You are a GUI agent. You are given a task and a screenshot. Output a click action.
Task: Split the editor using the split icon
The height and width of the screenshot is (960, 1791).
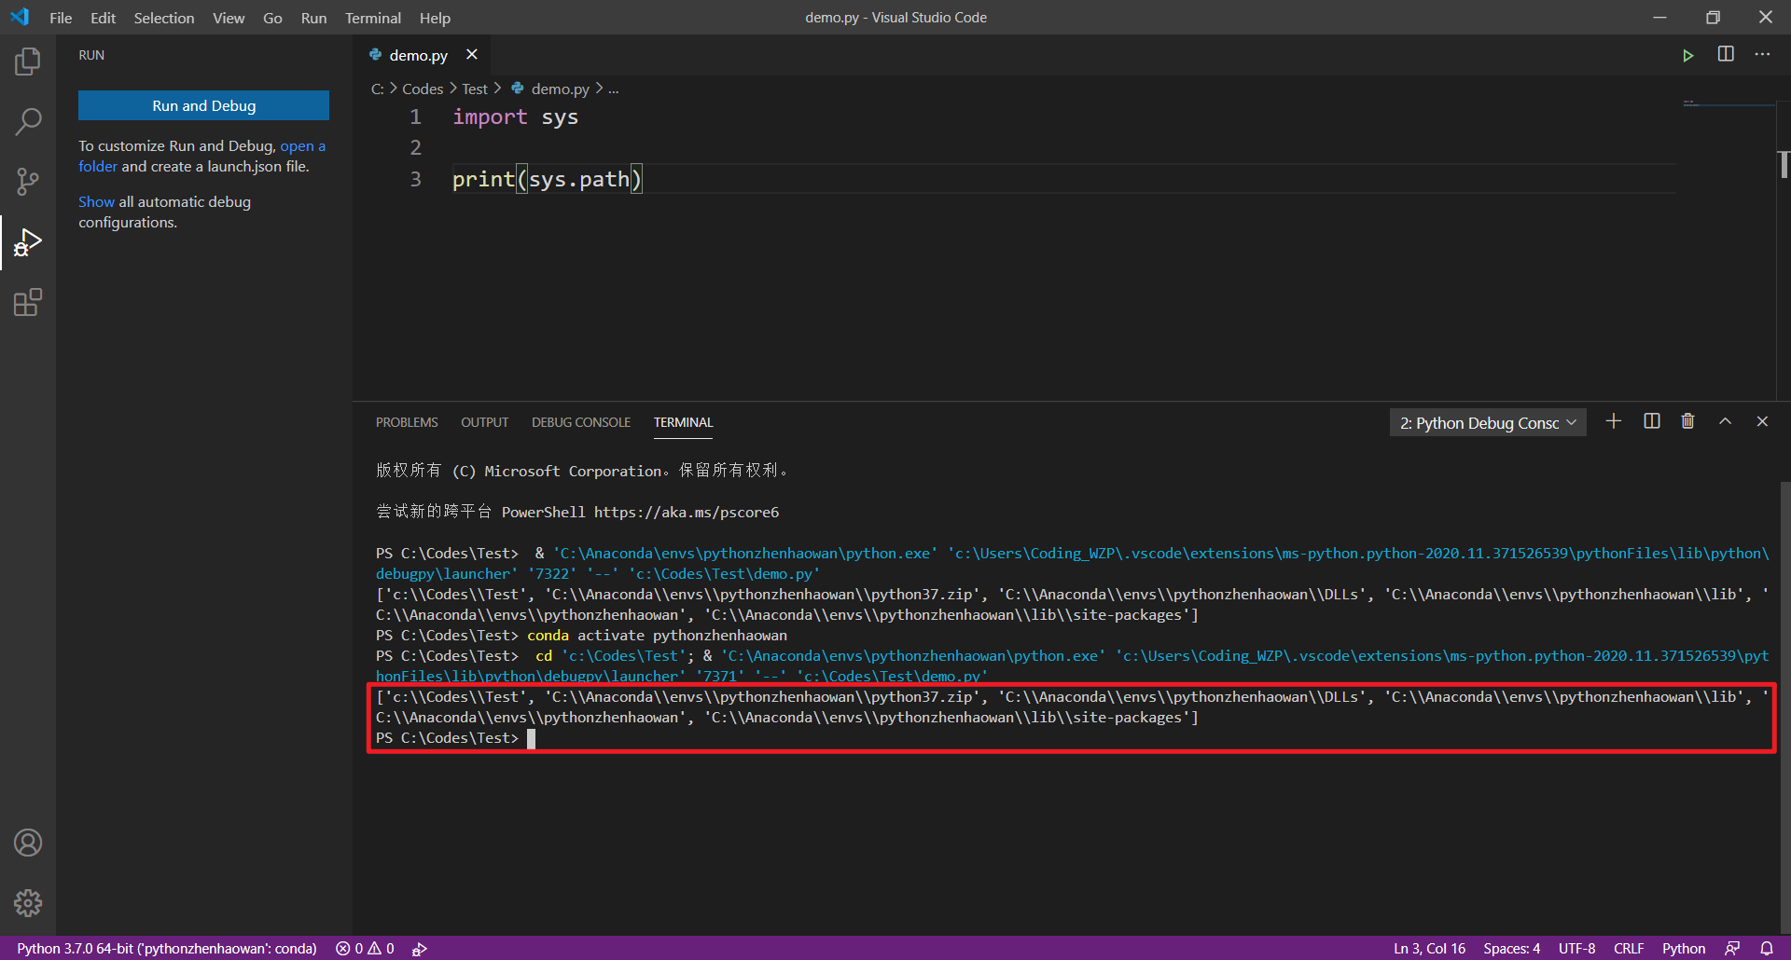click(x=1725, y=54)
